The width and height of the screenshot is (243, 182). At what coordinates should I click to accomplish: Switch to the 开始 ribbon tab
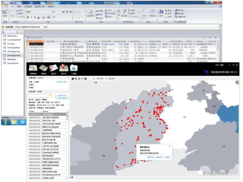tap(12, 7)
